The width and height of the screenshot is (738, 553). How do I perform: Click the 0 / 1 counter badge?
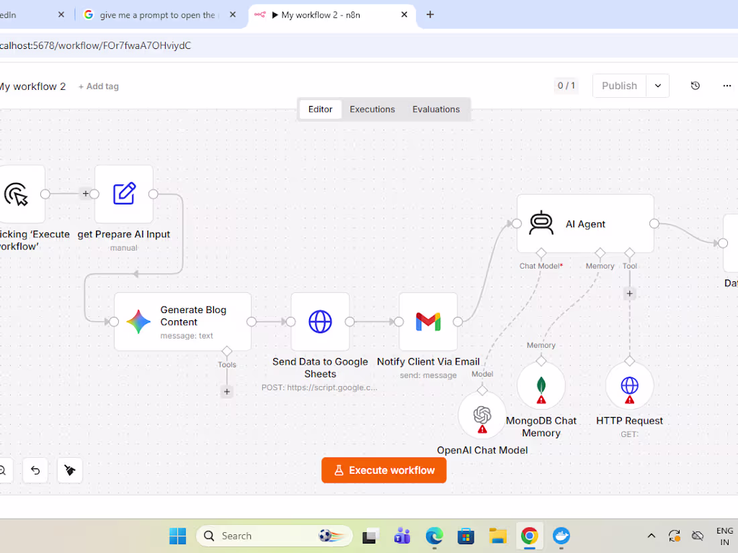[566, 86]
